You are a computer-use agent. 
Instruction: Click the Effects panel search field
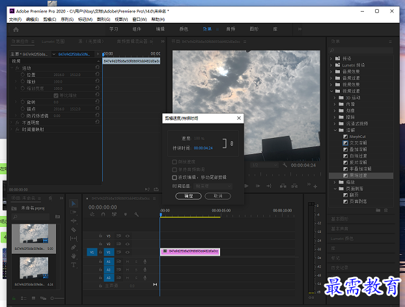click(361, 50)
